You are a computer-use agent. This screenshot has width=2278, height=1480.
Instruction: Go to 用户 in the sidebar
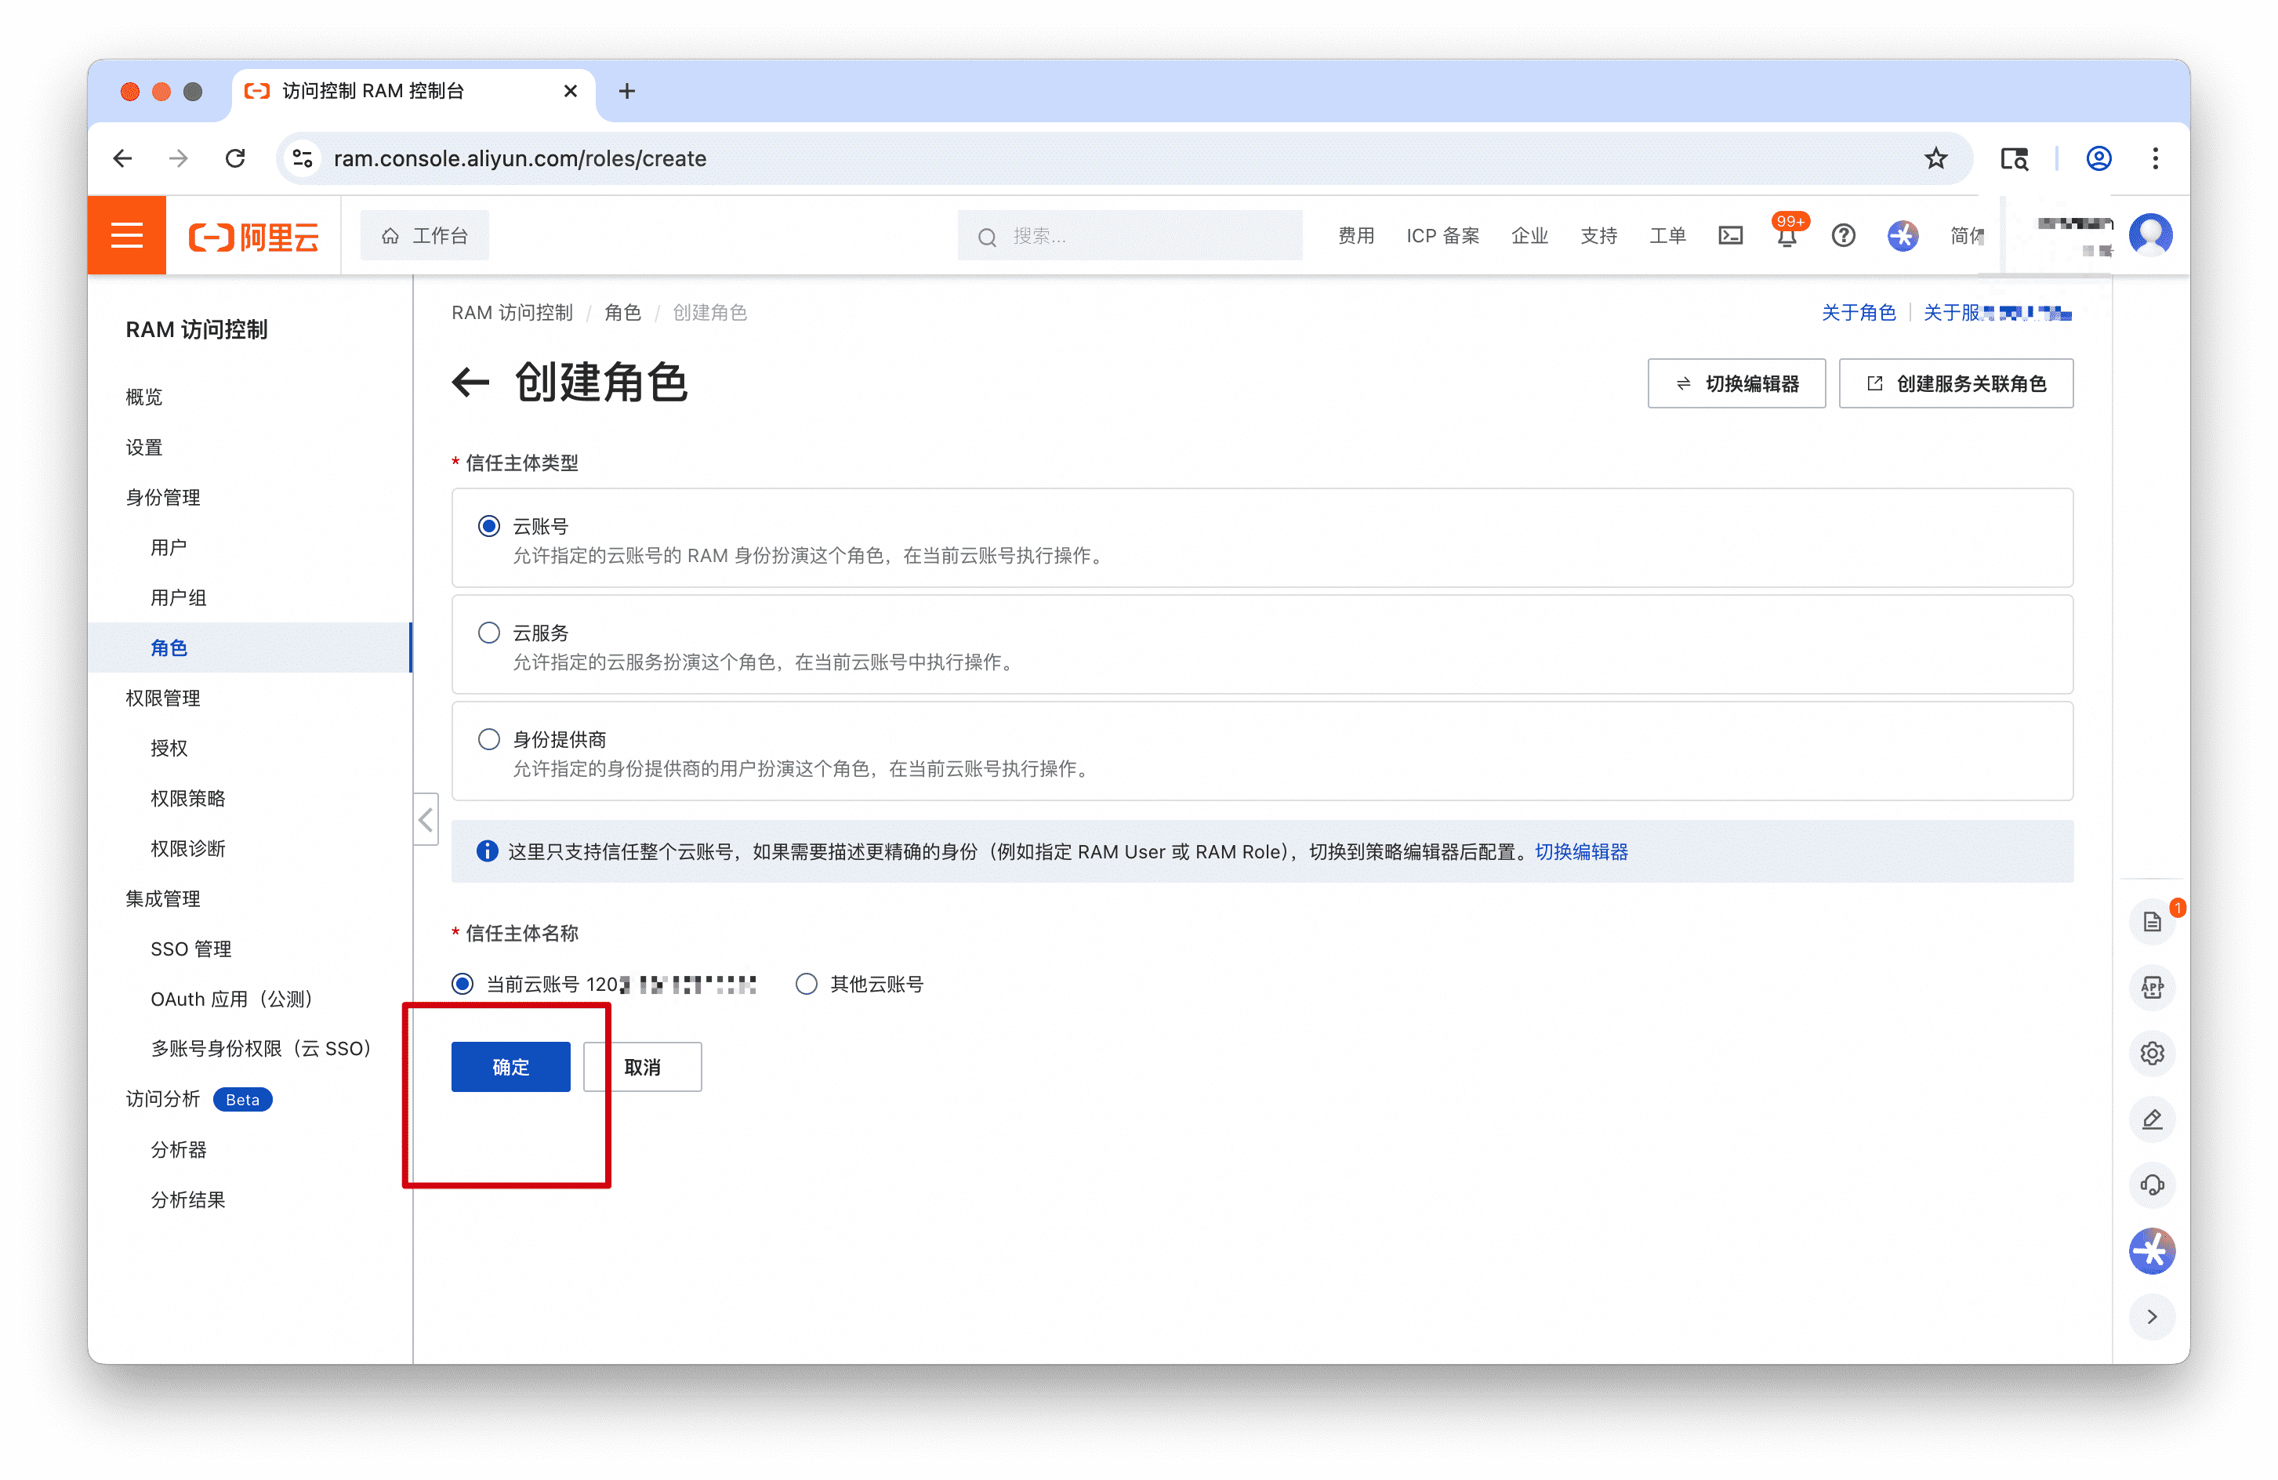pyautogui.click(x=169, y=548)
